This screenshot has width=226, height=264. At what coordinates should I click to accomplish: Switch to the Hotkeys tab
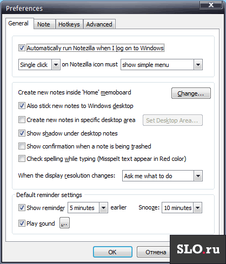[69, 24]
